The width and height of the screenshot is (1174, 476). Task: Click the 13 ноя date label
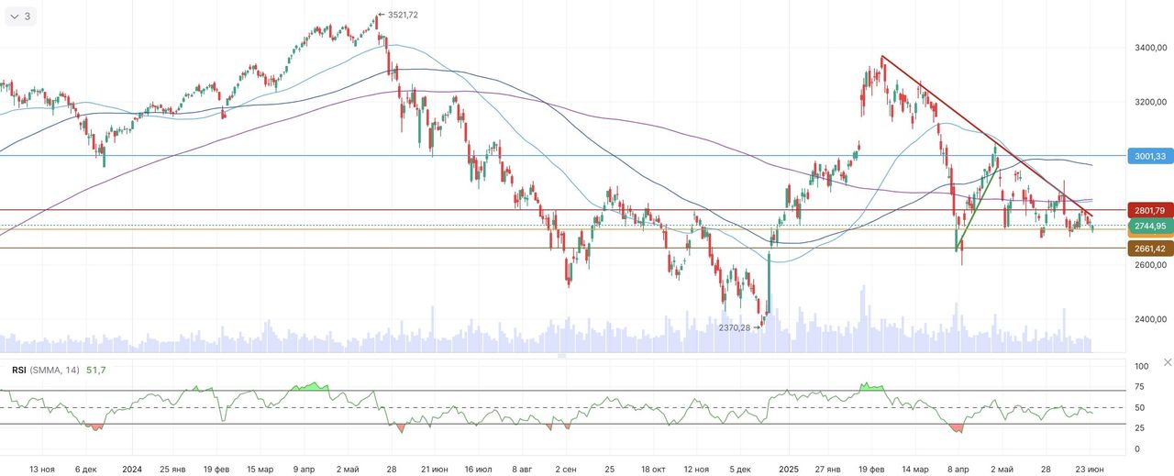42,469
